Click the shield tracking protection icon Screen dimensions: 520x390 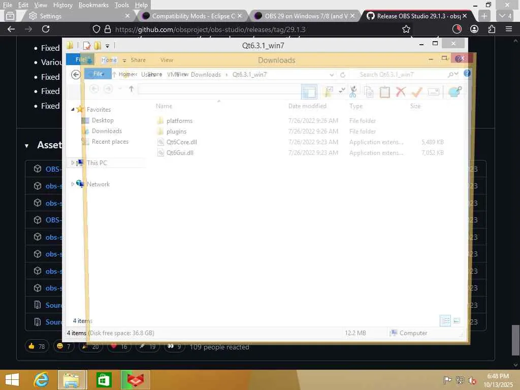[96, 29]
